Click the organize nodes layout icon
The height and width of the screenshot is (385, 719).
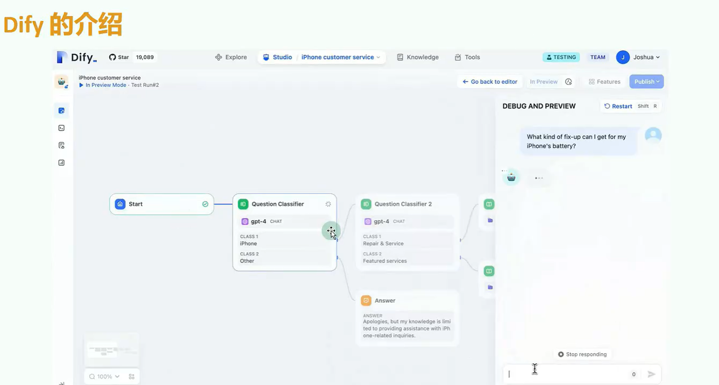tap(132, 376)
